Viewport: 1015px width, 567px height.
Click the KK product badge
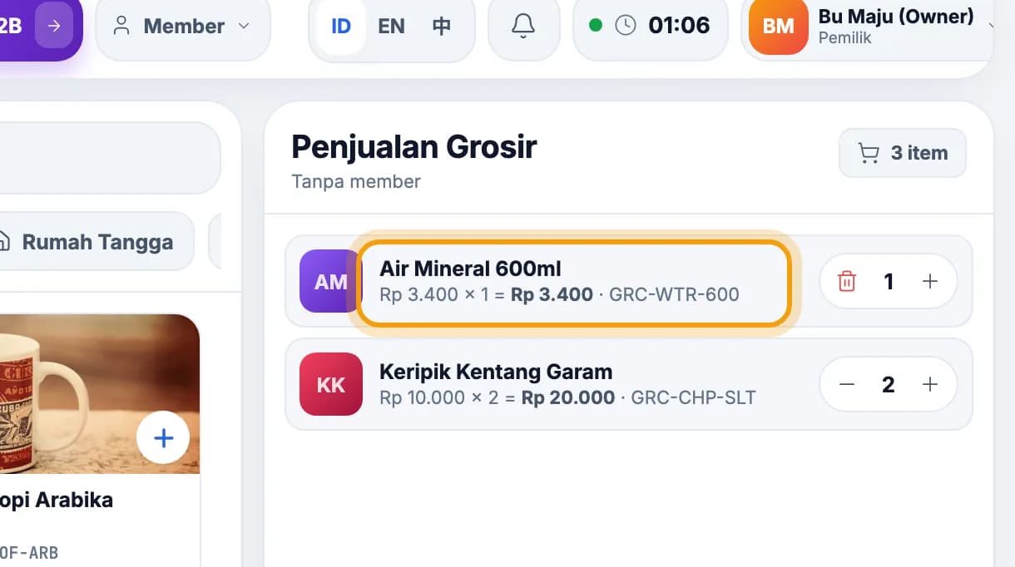331,384
